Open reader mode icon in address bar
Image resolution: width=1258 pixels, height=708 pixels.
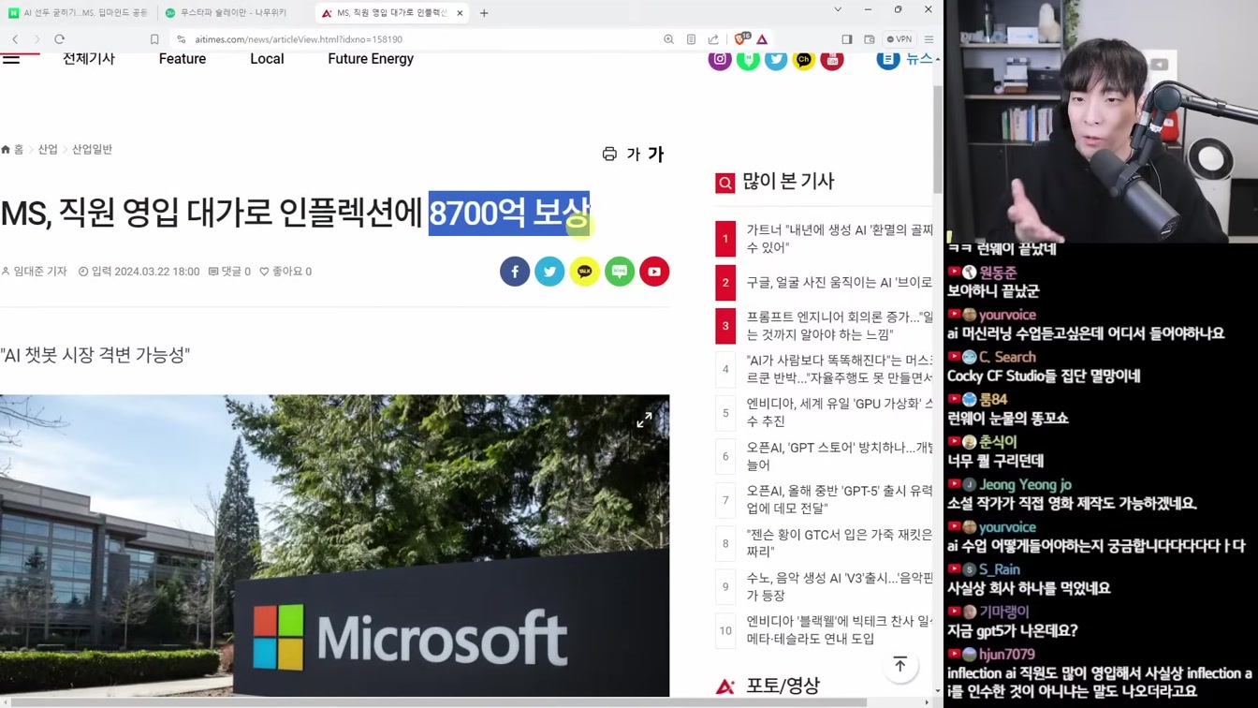pyautogui.click(x=691, y=39)
